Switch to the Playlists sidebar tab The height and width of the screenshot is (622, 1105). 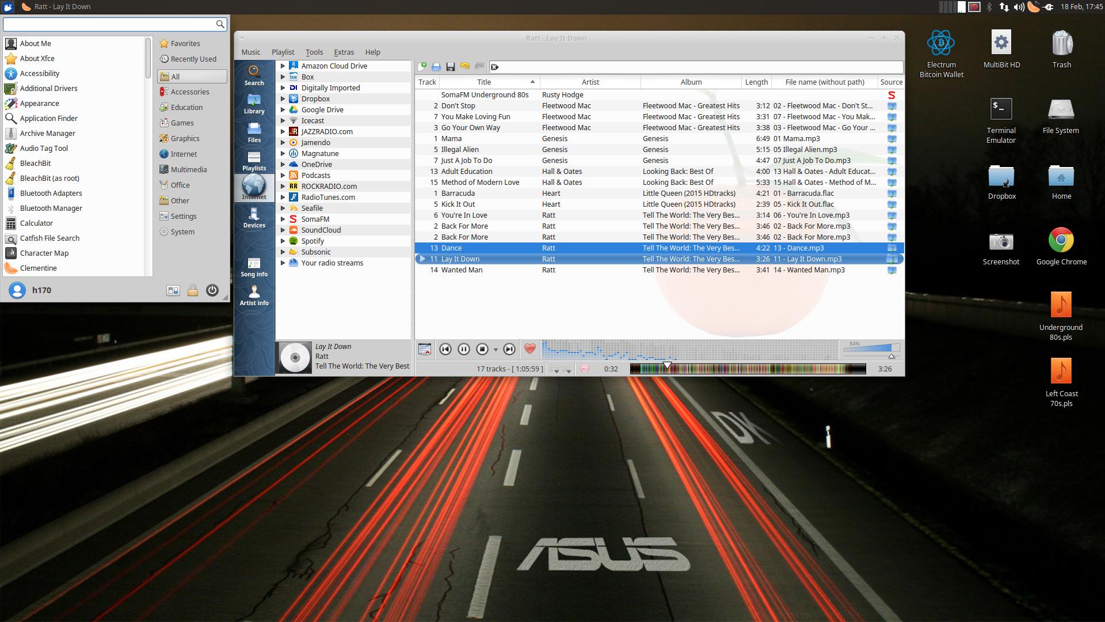tap(254, 161)
